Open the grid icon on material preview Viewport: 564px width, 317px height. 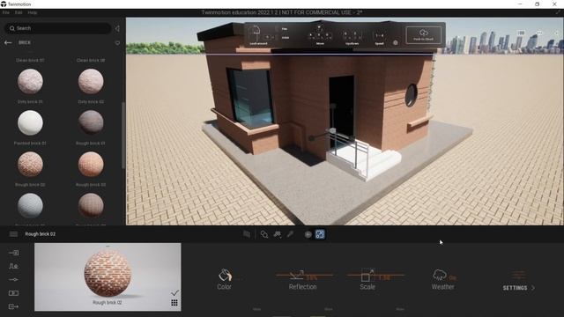174,303
